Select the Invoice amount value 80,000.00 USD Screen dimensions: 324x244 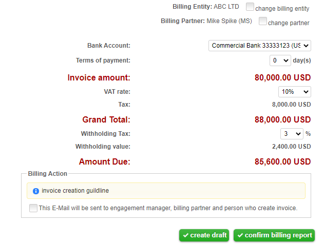tap(282, 78)
